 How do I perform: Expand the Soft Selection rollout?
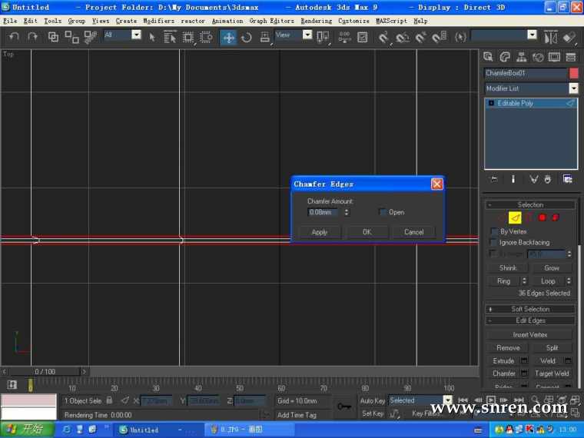click(x=530, y=309)
